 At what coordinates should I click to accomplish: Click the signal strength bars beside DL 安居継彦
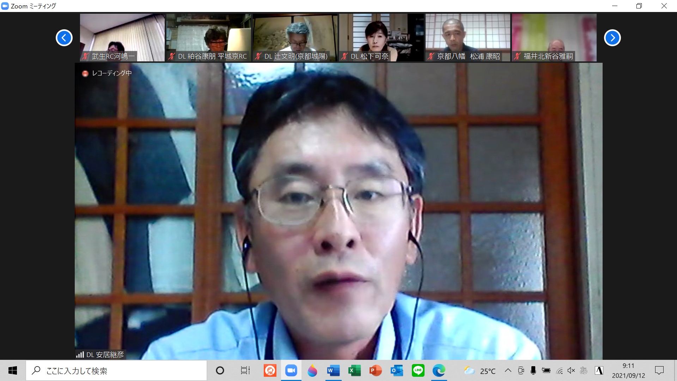[x=80, y=355]
